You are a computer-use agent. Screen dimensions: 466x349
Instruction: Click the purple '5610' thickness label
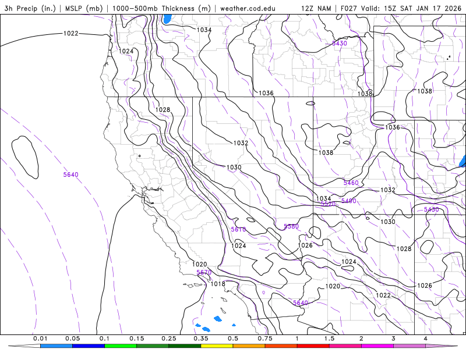click(x=238, y=229)
